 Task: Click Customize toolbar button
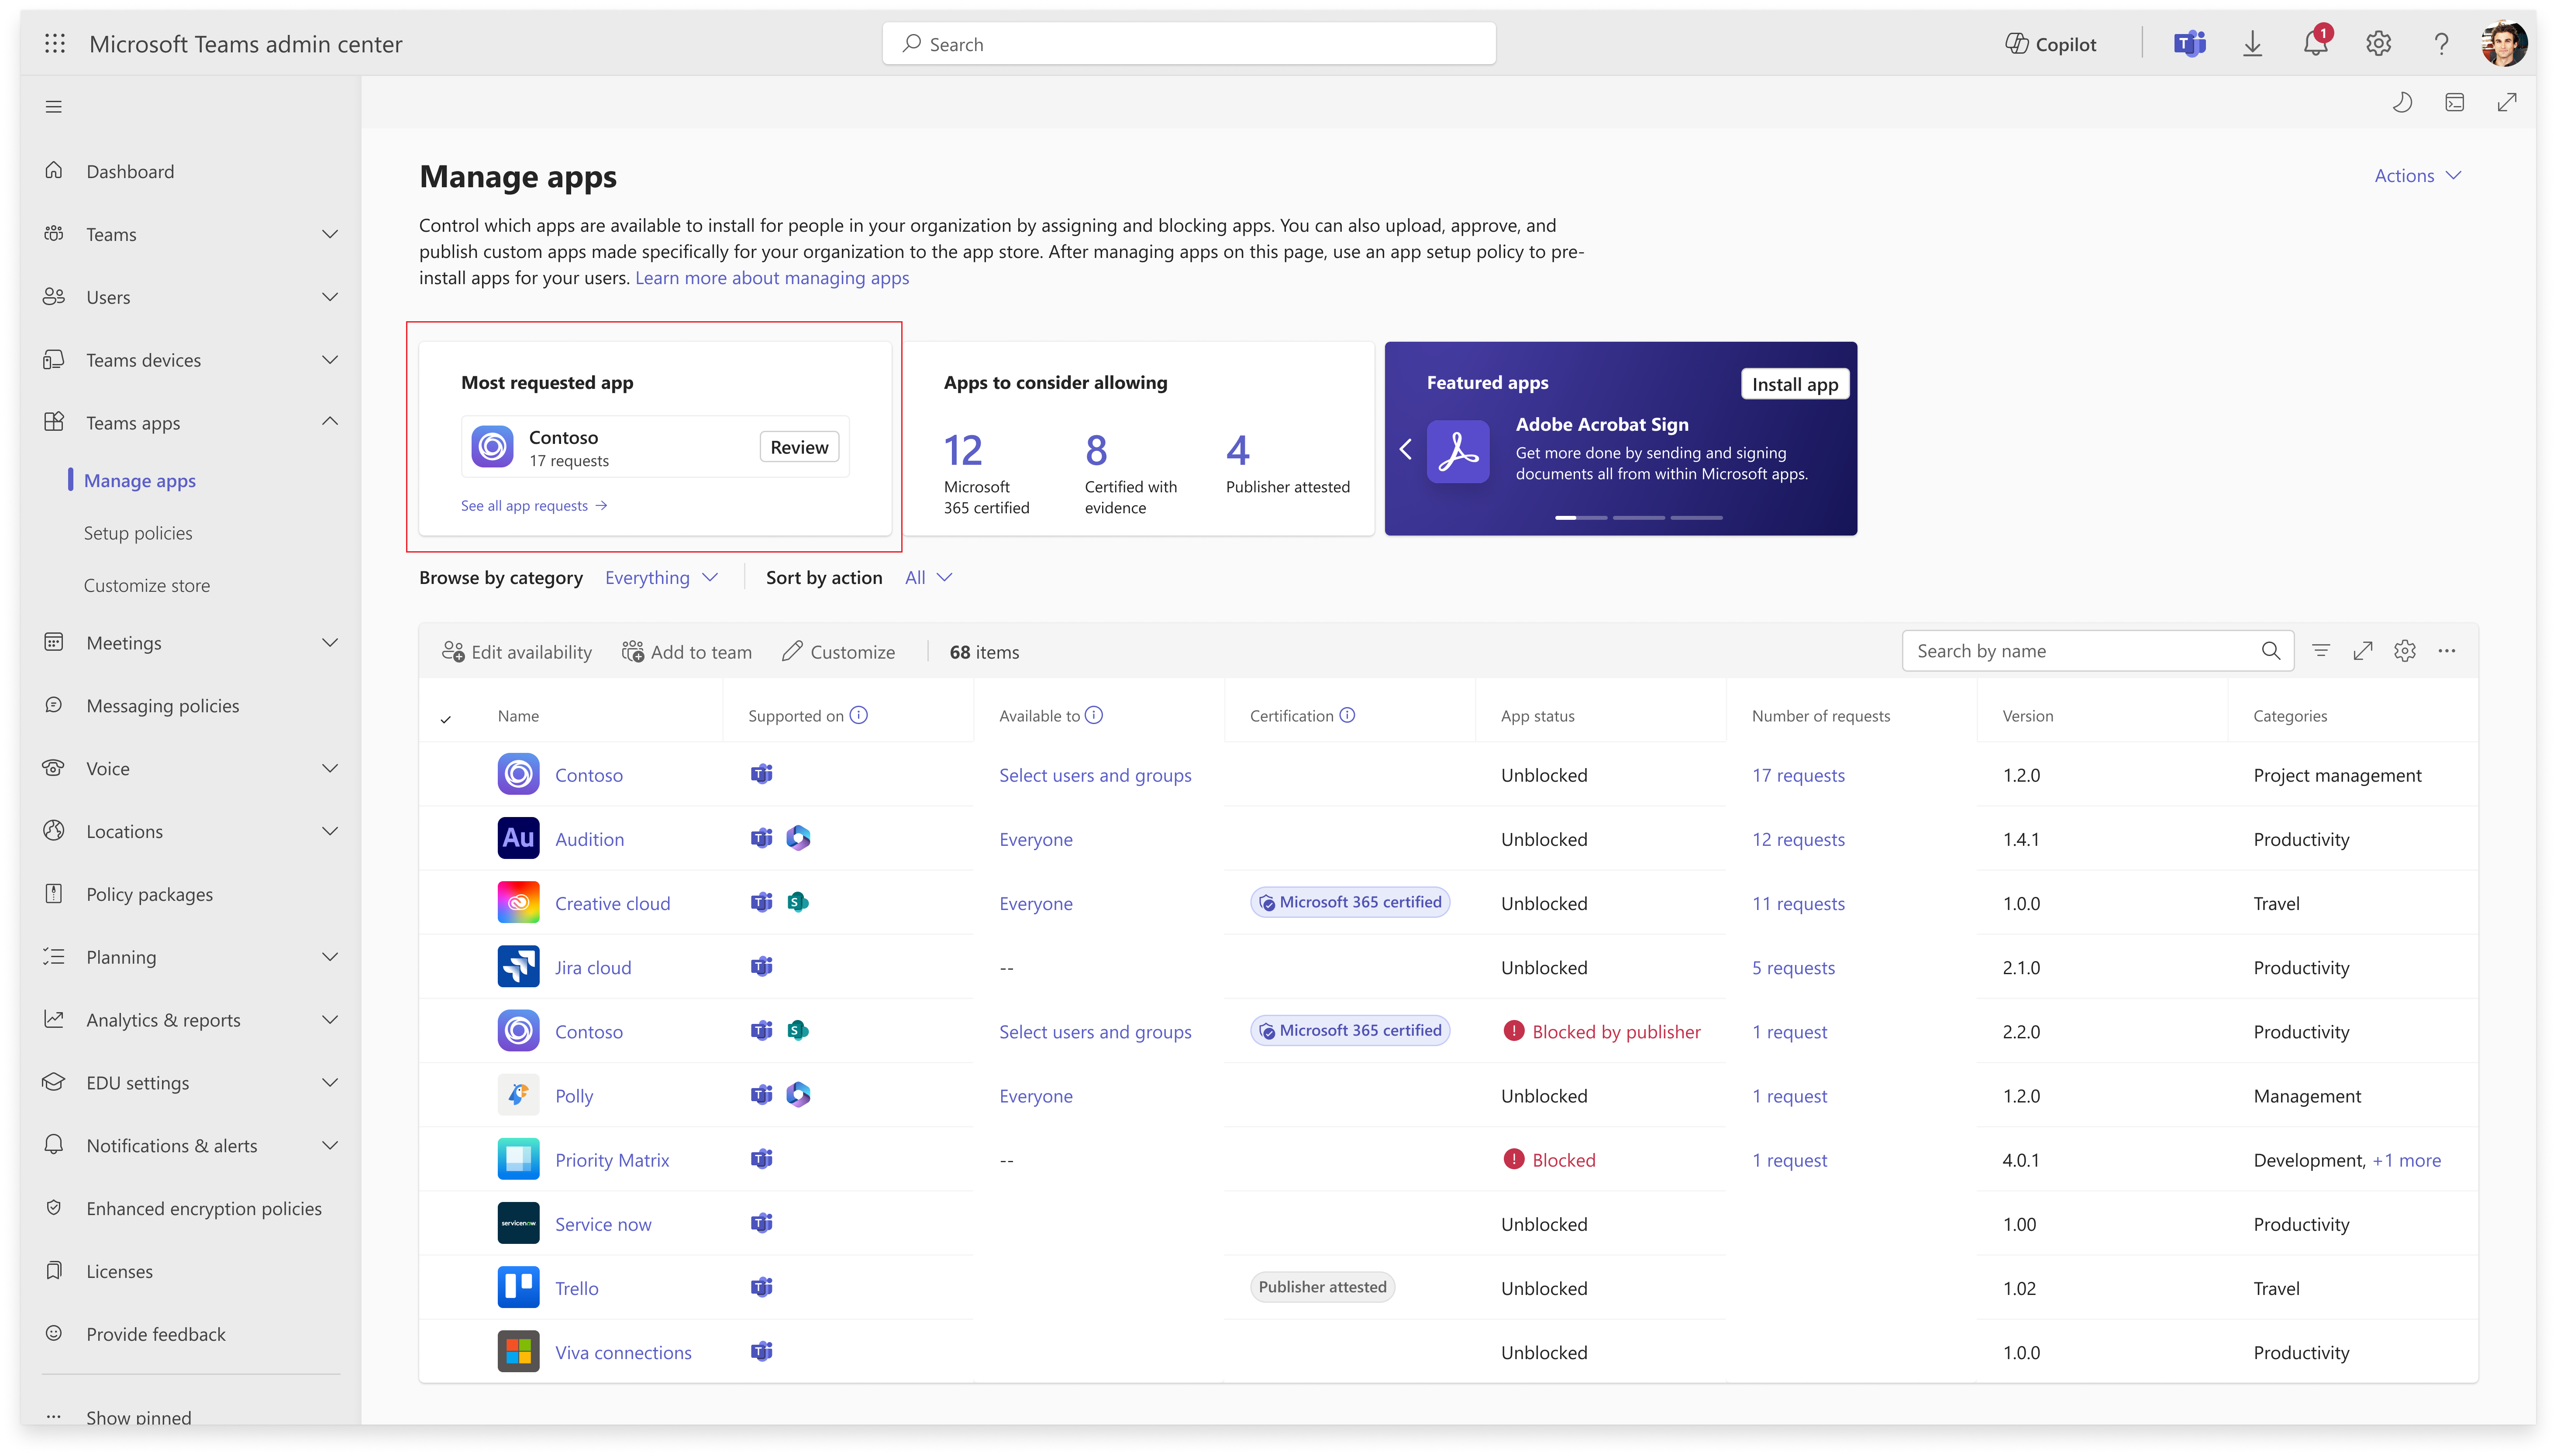tap(838, 651)
